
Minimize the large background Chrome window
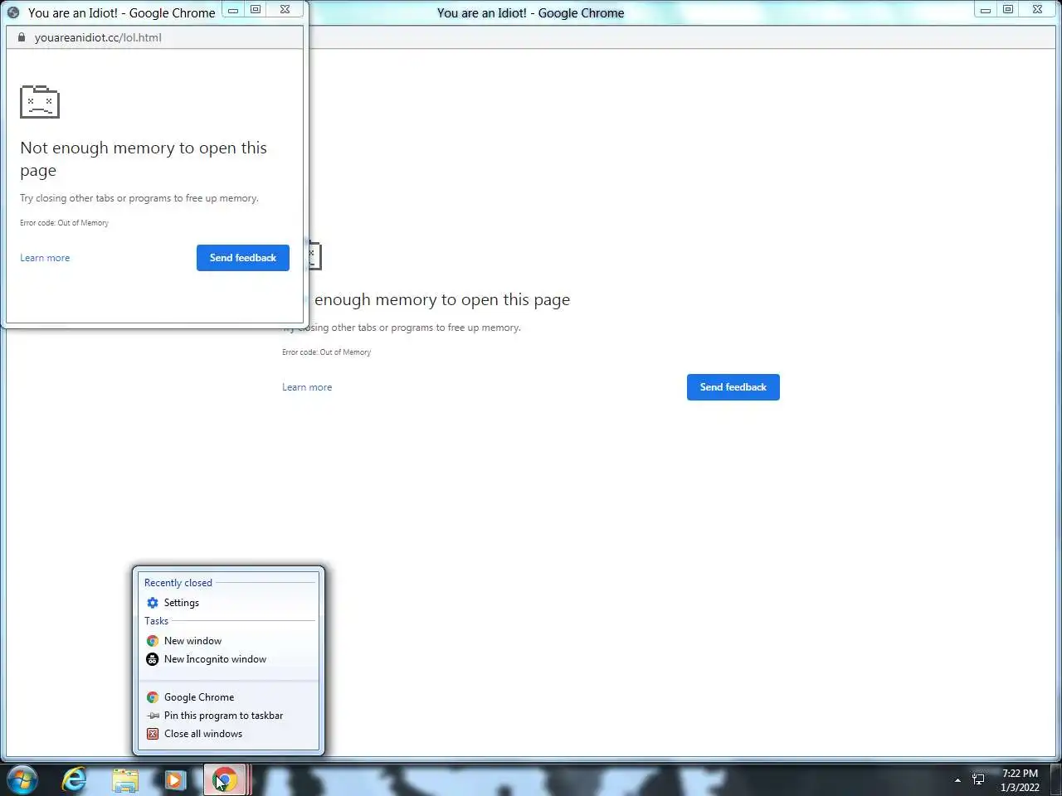(x=986, y=10)
